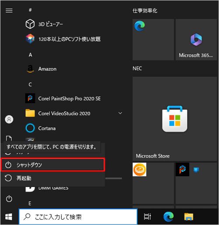This screenshot has width=219, height=225.
Task: Open the Cortana circle icon
Action: tap(30, 128)
